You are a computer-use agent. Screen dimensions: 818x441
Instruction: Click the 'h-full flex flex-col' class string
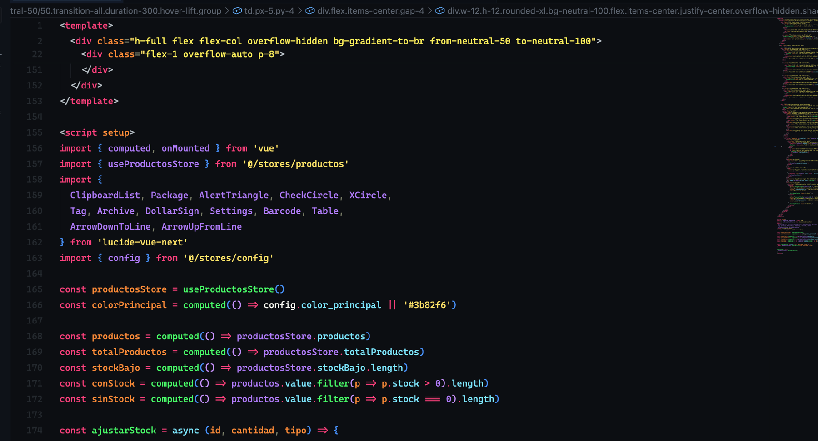[x=363, y=41]
